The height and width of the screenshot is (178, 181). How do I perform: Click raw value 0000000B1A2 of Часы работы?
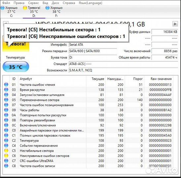point(160,110)
